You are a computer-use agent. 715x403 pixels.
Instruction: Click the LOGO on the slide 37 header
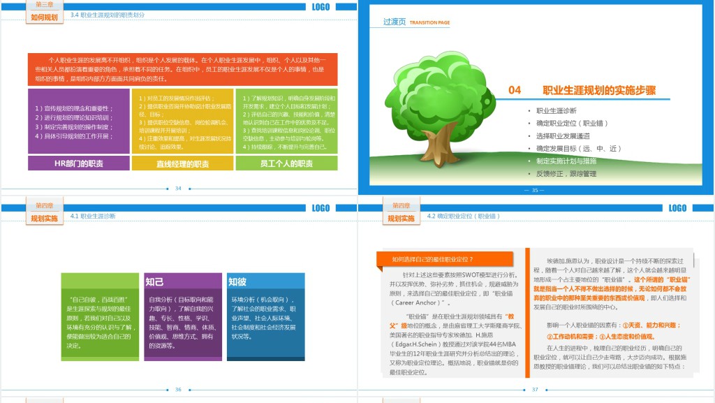(677, 208)
